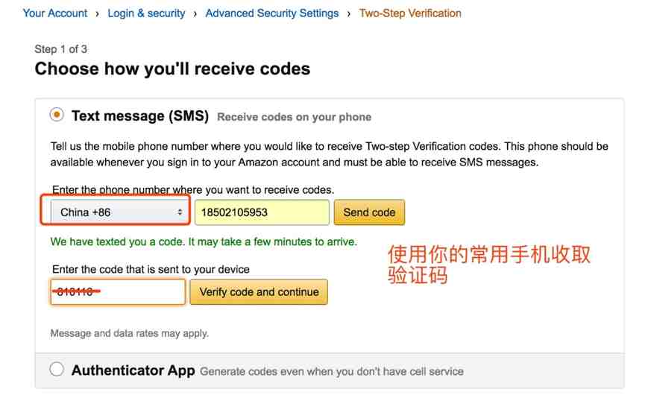
Task: Click the phone number input field
Action: click(262, 212)
